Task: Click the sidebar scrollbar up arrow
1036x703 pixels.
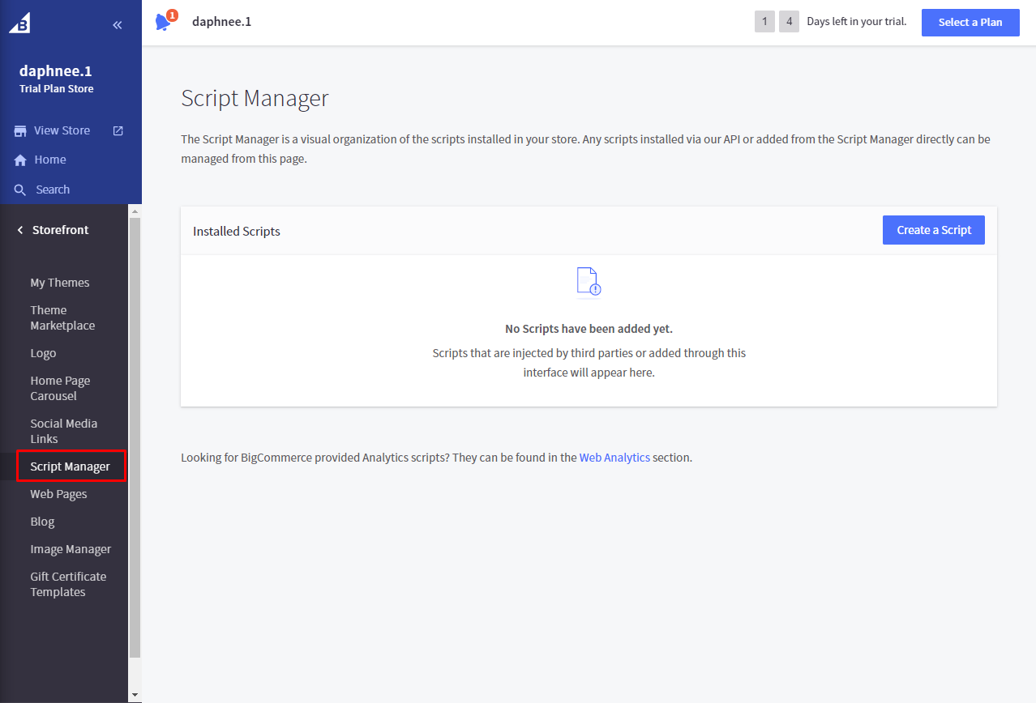Action: (x=135, y=211)
